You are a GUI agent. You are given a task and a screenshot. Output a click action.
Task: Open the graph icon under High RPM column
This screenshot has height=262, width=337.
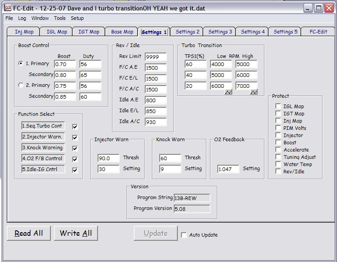pyautogui.click(x=254, y=92)
